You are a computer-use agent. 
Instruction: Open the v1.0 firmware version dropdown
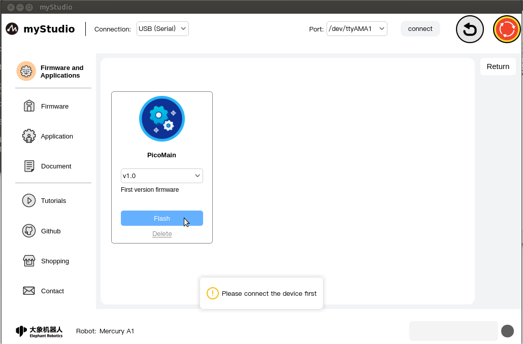pyautogui.click(x=162, y=176)
